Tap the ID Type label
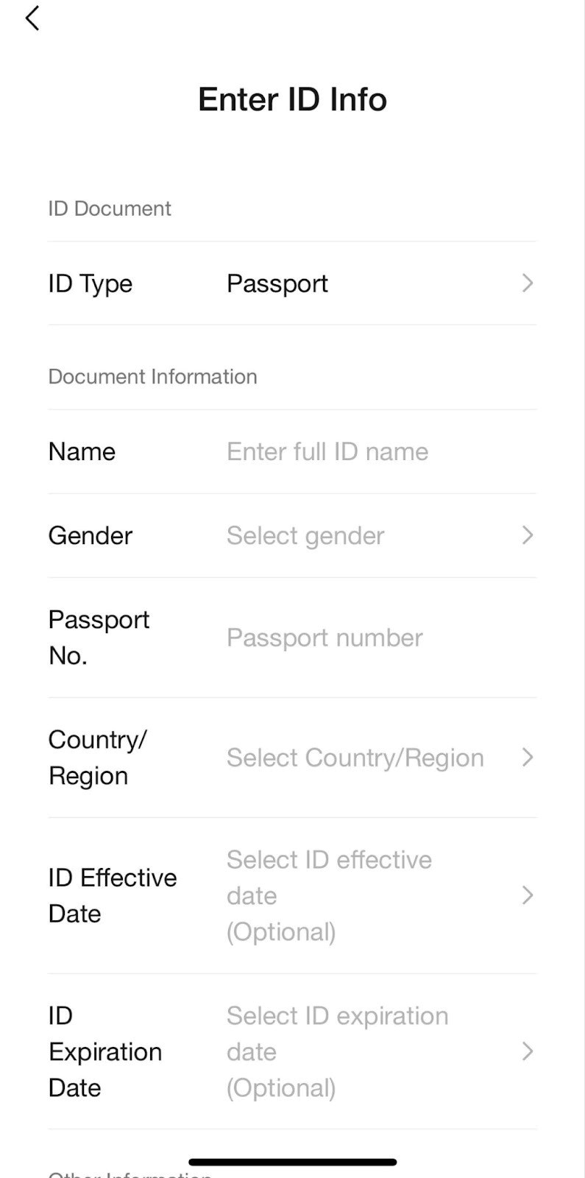Viewport: 585px width, 1178px height. (x=90, y=283)
